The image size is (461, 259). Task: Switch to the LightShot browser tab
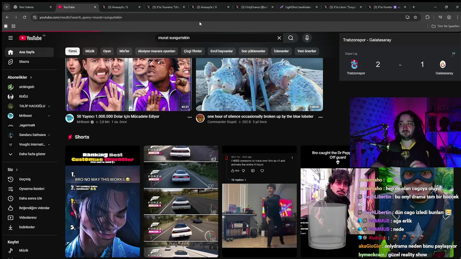299,7
